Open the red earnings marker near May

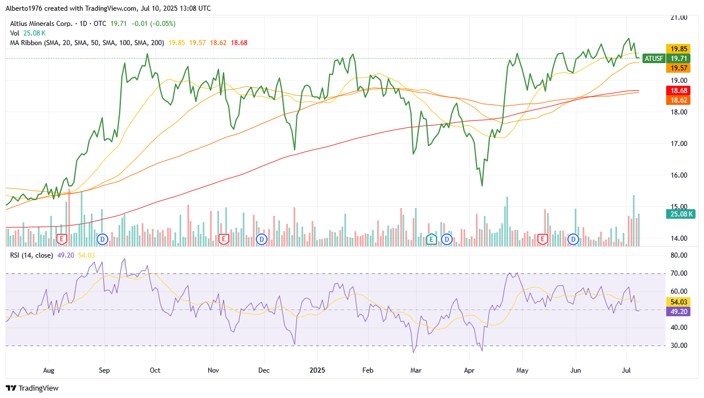tap(542, 238)
